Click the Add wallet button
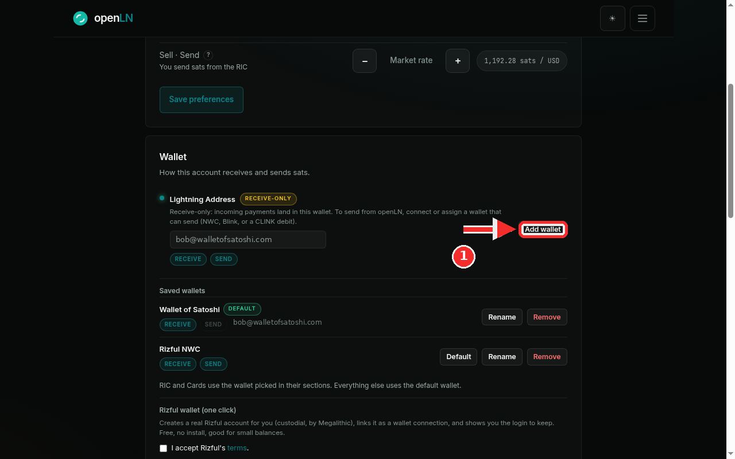Screen dimensions: 735x459 [543, 229]
